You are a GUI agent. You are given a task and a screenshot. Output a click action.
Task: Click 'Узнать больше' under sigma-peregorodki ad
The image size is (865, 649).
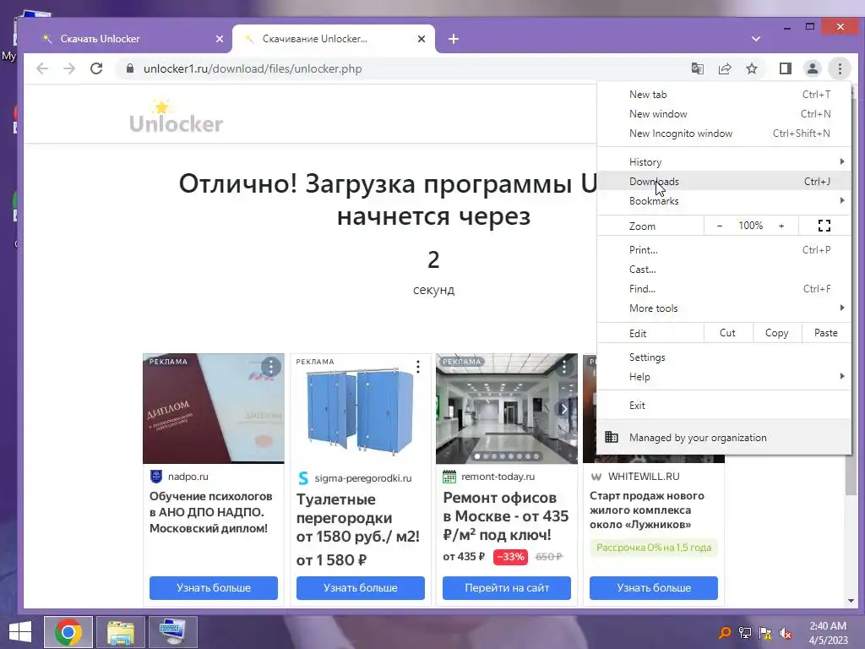(x=360, y=588)
